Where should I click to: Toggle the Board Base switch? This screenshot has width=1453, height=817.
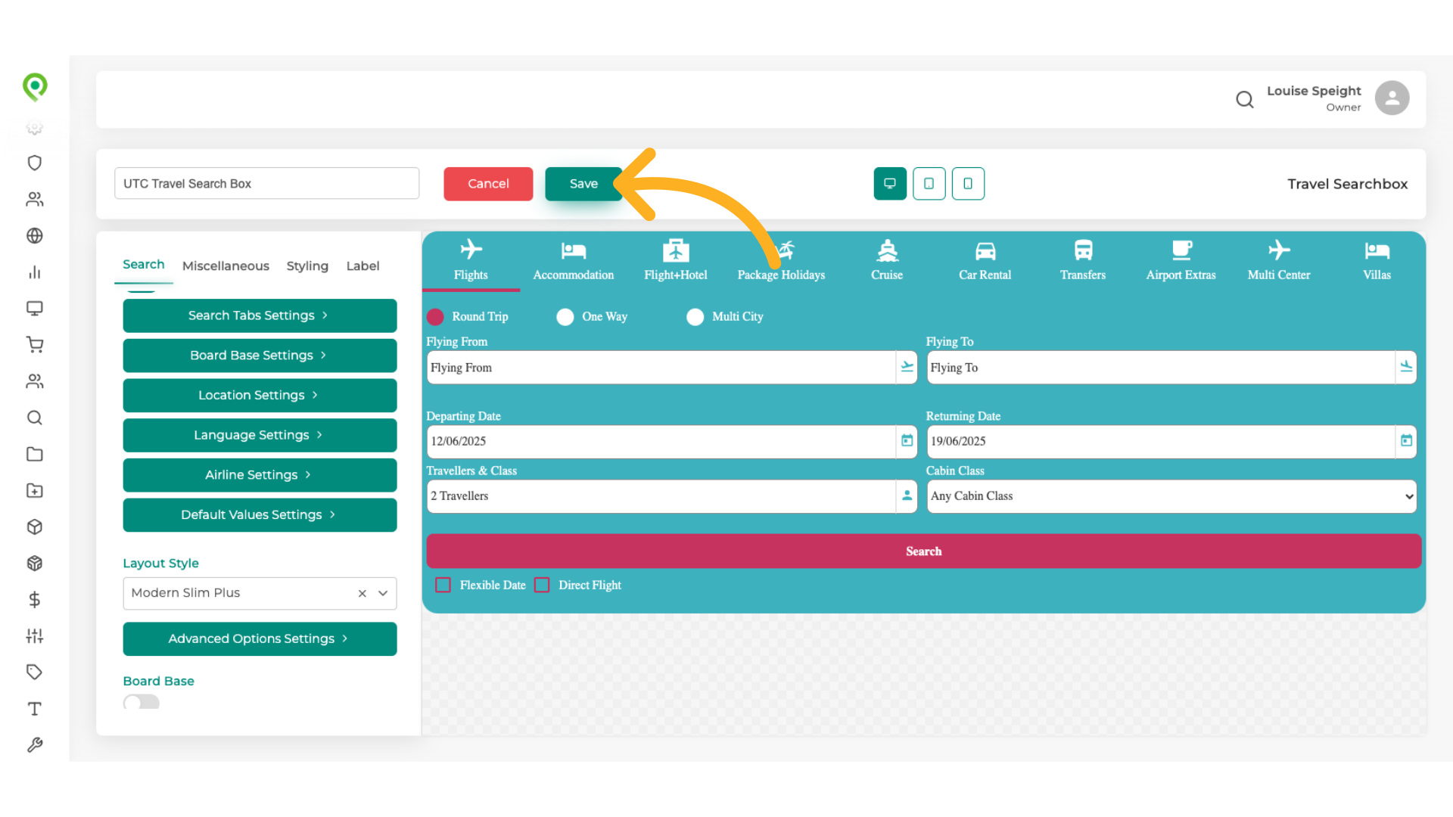[x=142, y=702]
